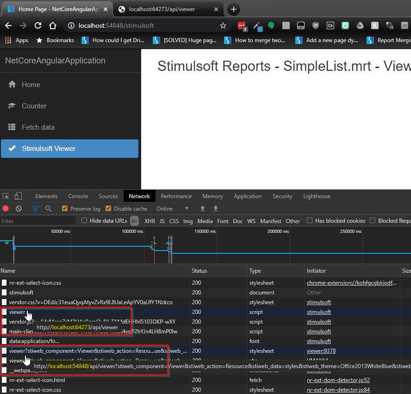The image size is (411, 394).
Task: Select Stimulsoft Viewer sidebar item
Action: [69, 149]
